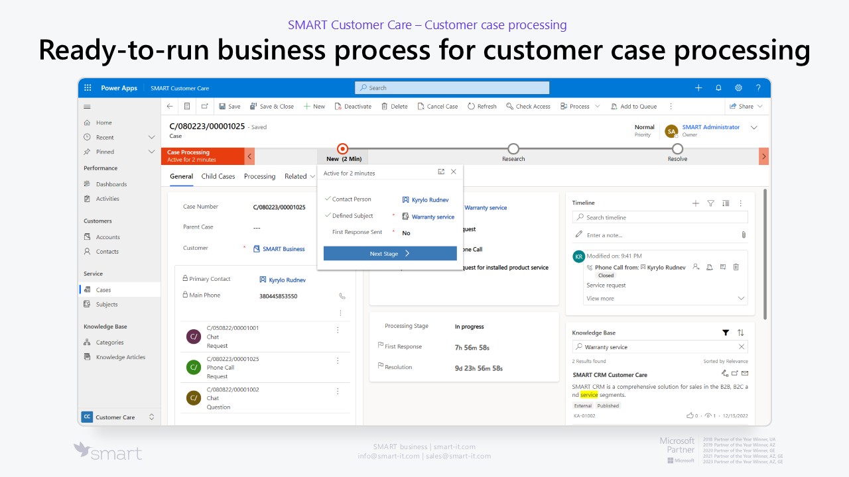Refresh the case form

pyautogui.click(x=482, y=106)
